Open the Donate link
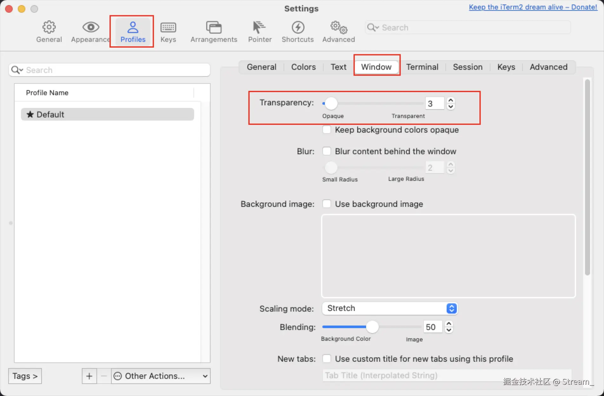 point(533,7)
